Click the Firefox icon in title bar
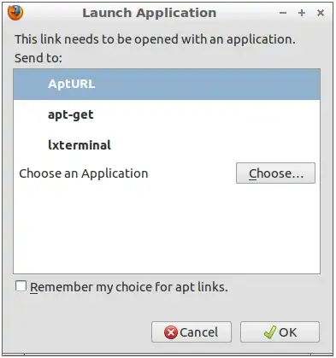 (x=15, y=13)
